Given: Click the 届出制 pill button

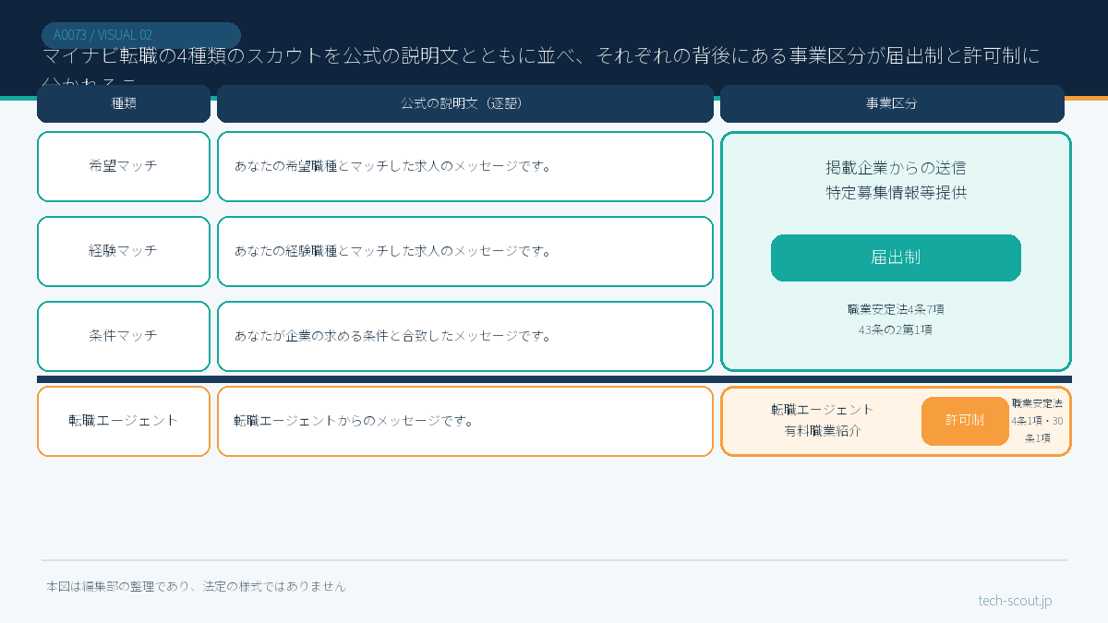Looking at the screenshot, I should point(896,258).
